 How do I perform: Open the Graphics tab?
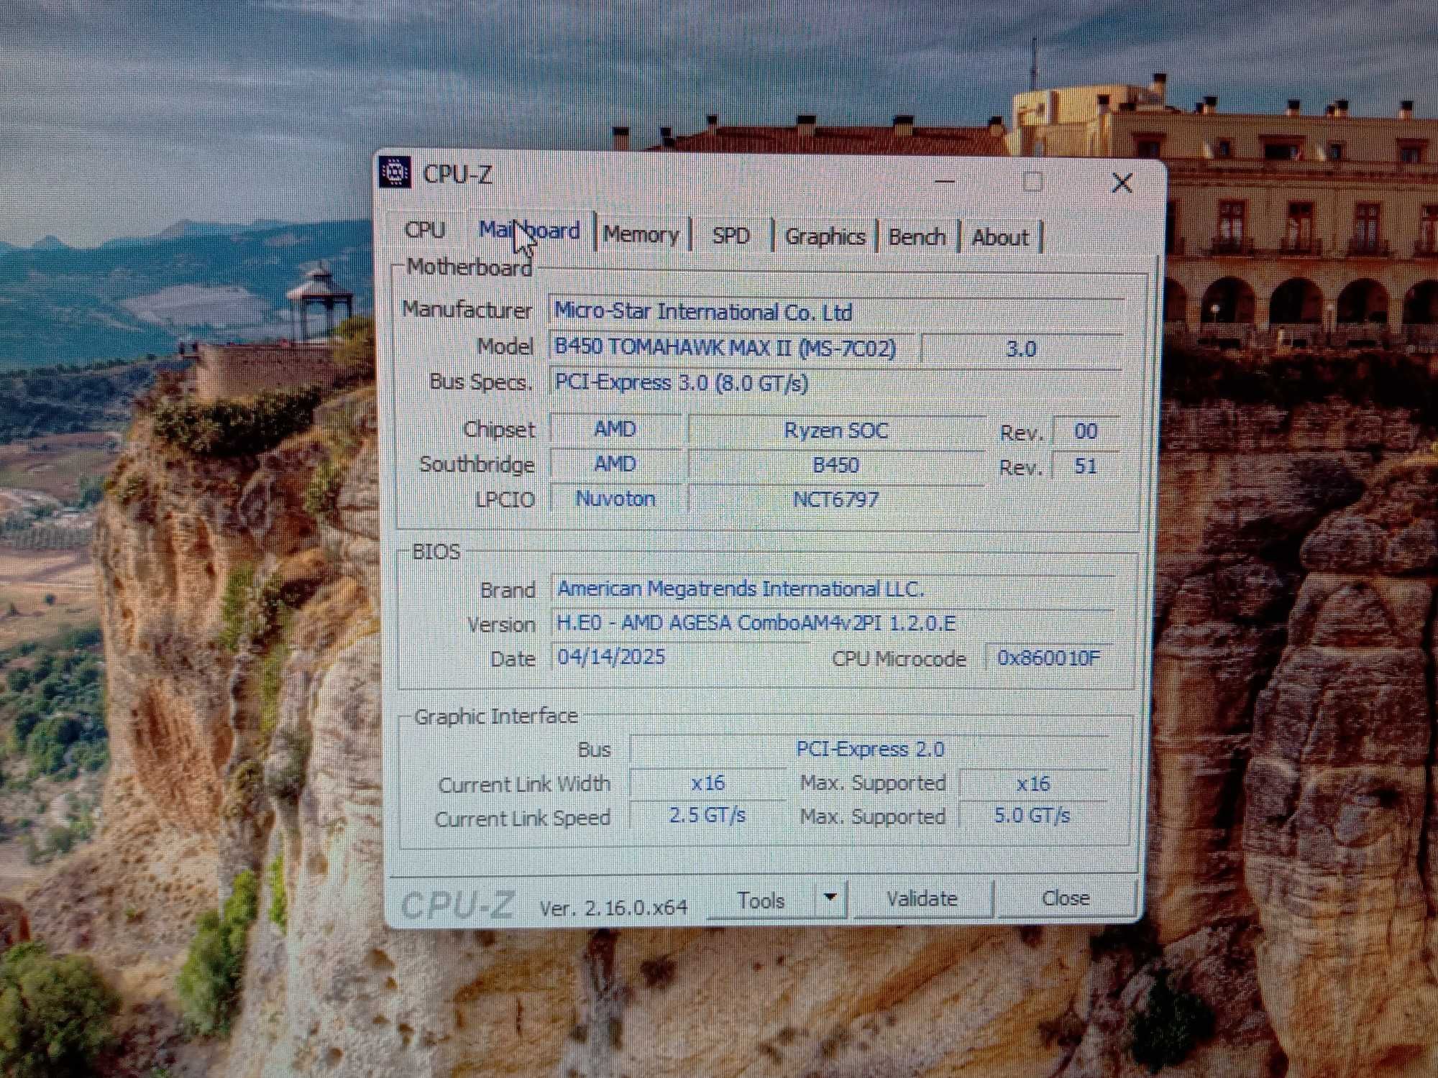click(825, 236)
